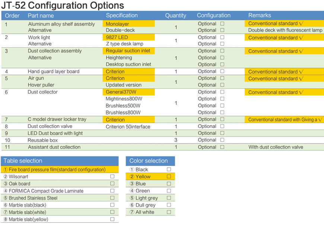Tick the Mightiness800W optional checkbox
Screen dimensions: 324x226
222,99
